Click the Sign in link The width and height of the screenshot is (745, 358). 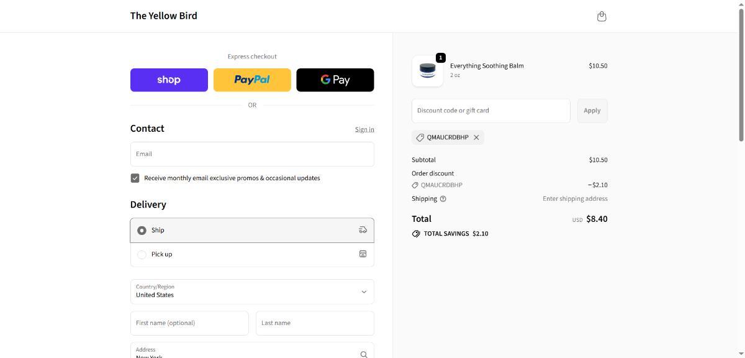364,129
